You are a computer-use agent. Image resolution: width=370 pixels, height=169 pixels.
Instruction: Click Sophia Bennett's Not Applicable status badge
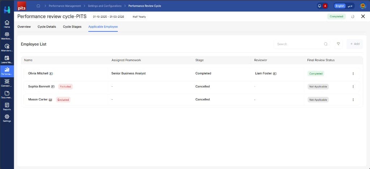coord(318,87)
